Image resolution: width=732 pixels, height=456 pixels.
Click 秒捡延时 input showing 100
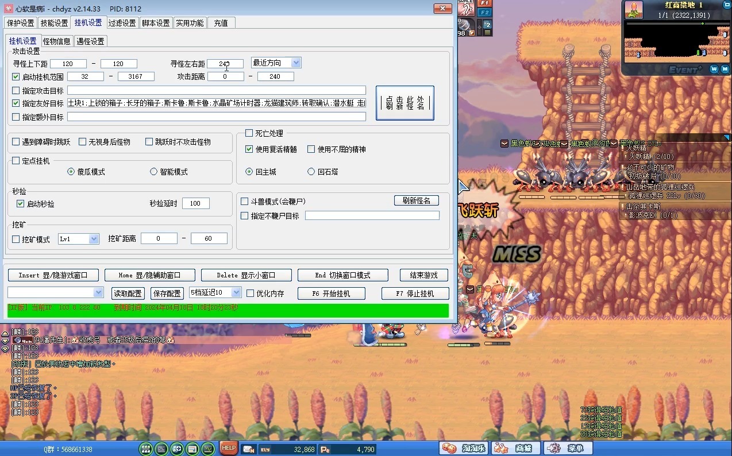[196, 203]
